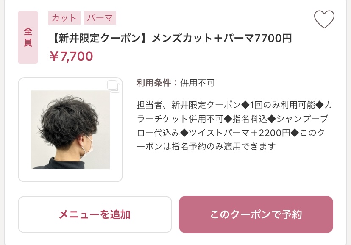Add a menu with メニューを追加

(x=95, y=214)
